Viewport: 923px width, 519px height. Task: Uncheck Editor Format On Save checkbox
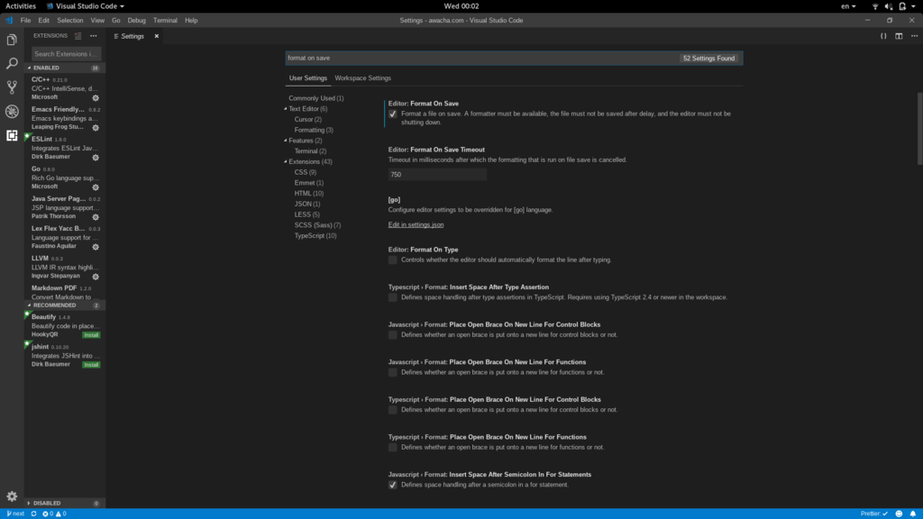click(393, 114)
